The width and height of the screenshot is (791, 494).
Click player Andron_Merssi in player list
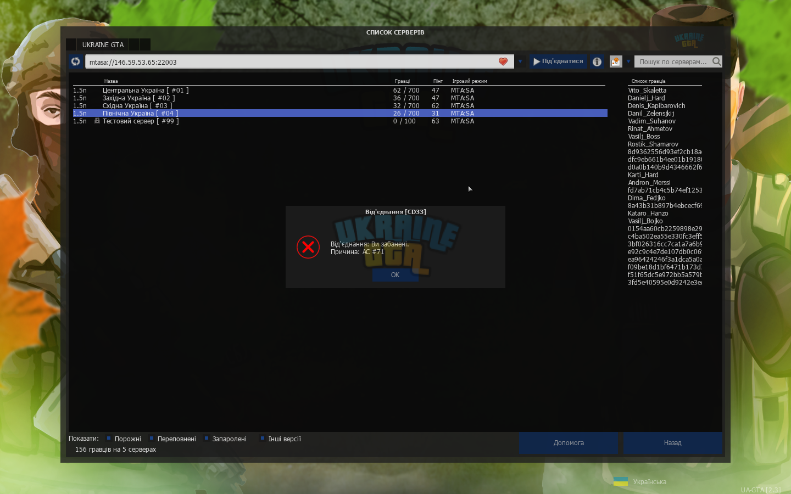click(649, 183)
